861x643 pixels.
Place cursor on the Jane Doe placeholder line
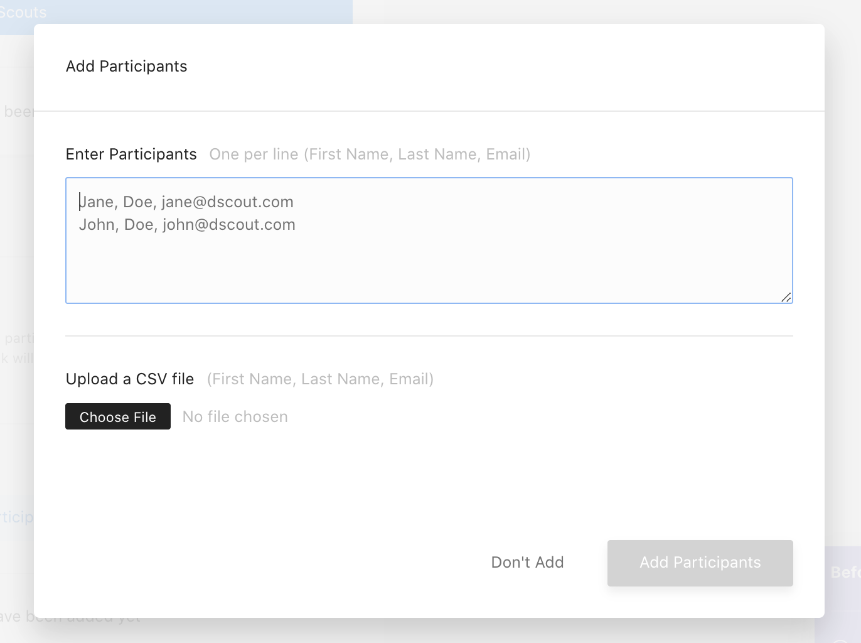186,202
